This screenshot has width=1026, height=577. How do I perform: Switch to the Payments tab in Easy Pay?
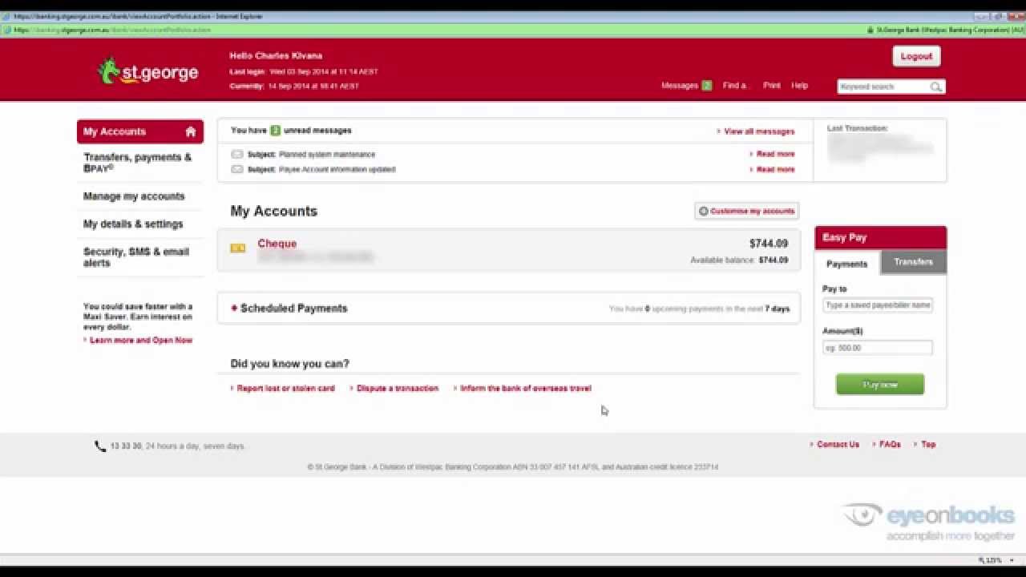coord(847,263)
